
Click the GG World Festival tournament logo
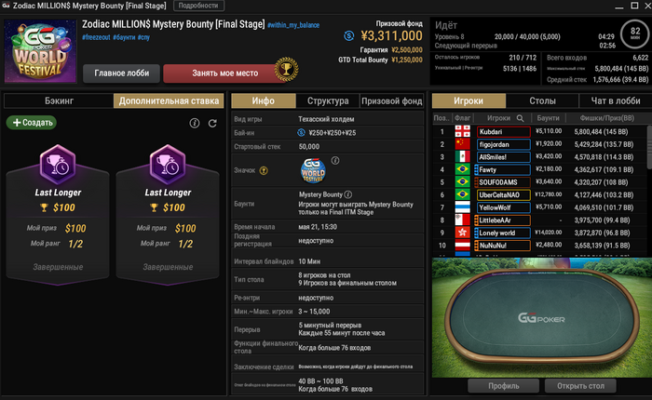[x=40, y=51]
